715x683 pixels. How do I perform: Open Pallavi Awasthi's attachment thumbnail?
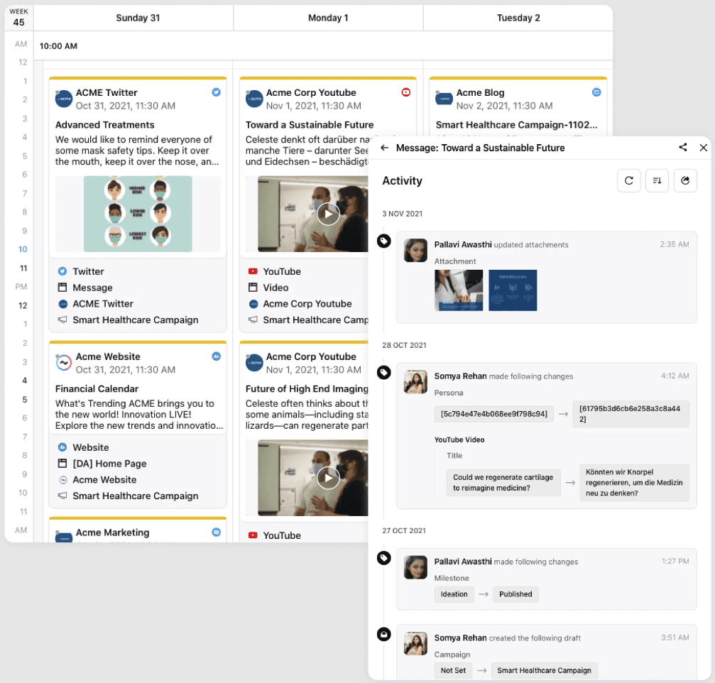click(458, 290)
